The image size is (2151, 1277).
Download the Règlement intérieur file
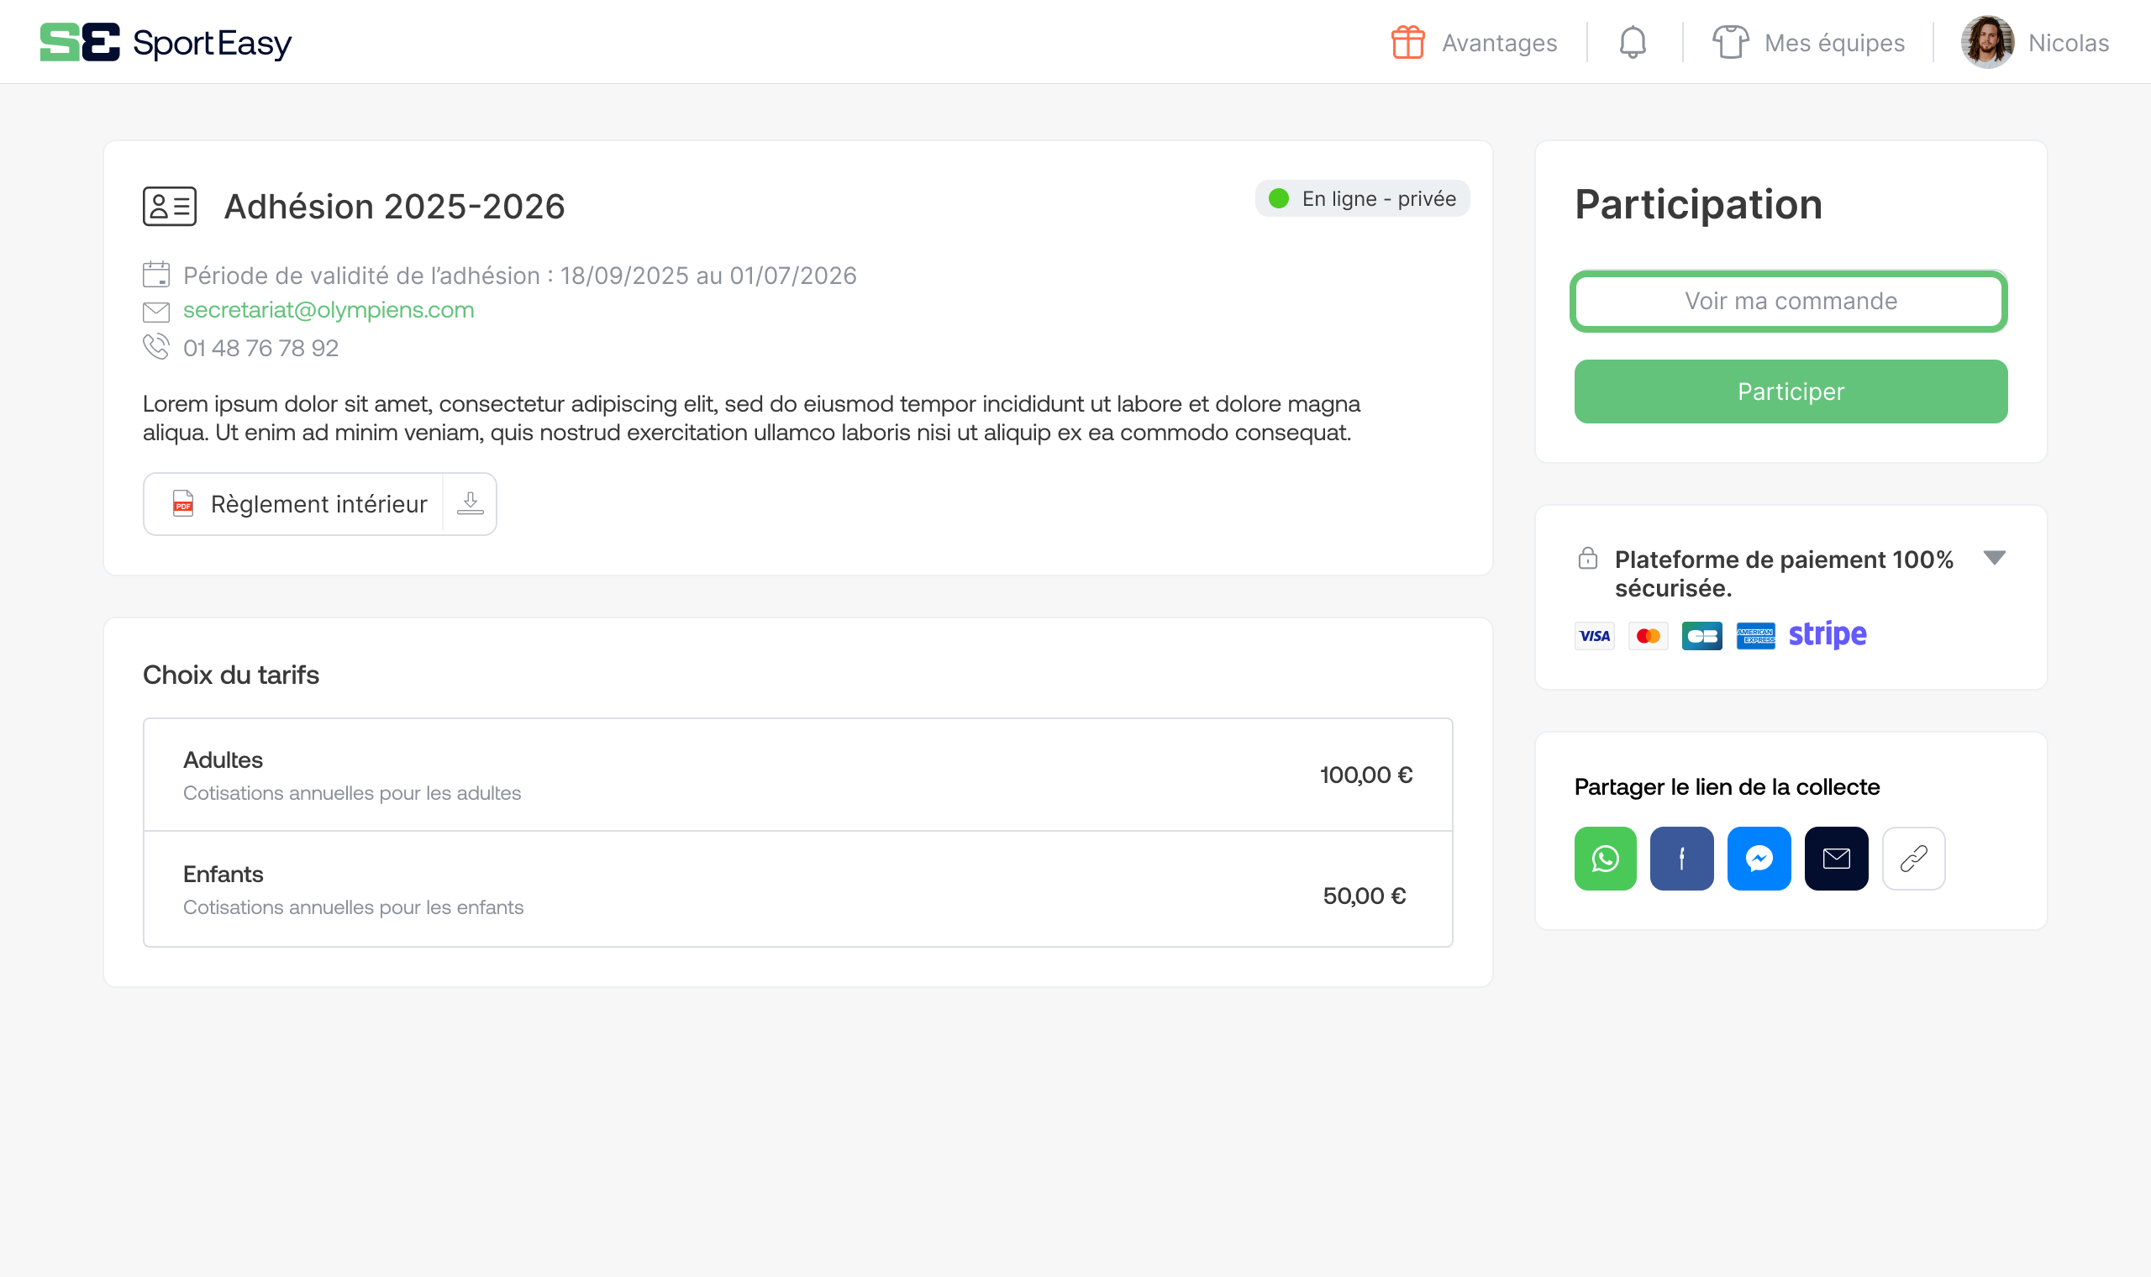pyautogui.click(x=470, y=503)
